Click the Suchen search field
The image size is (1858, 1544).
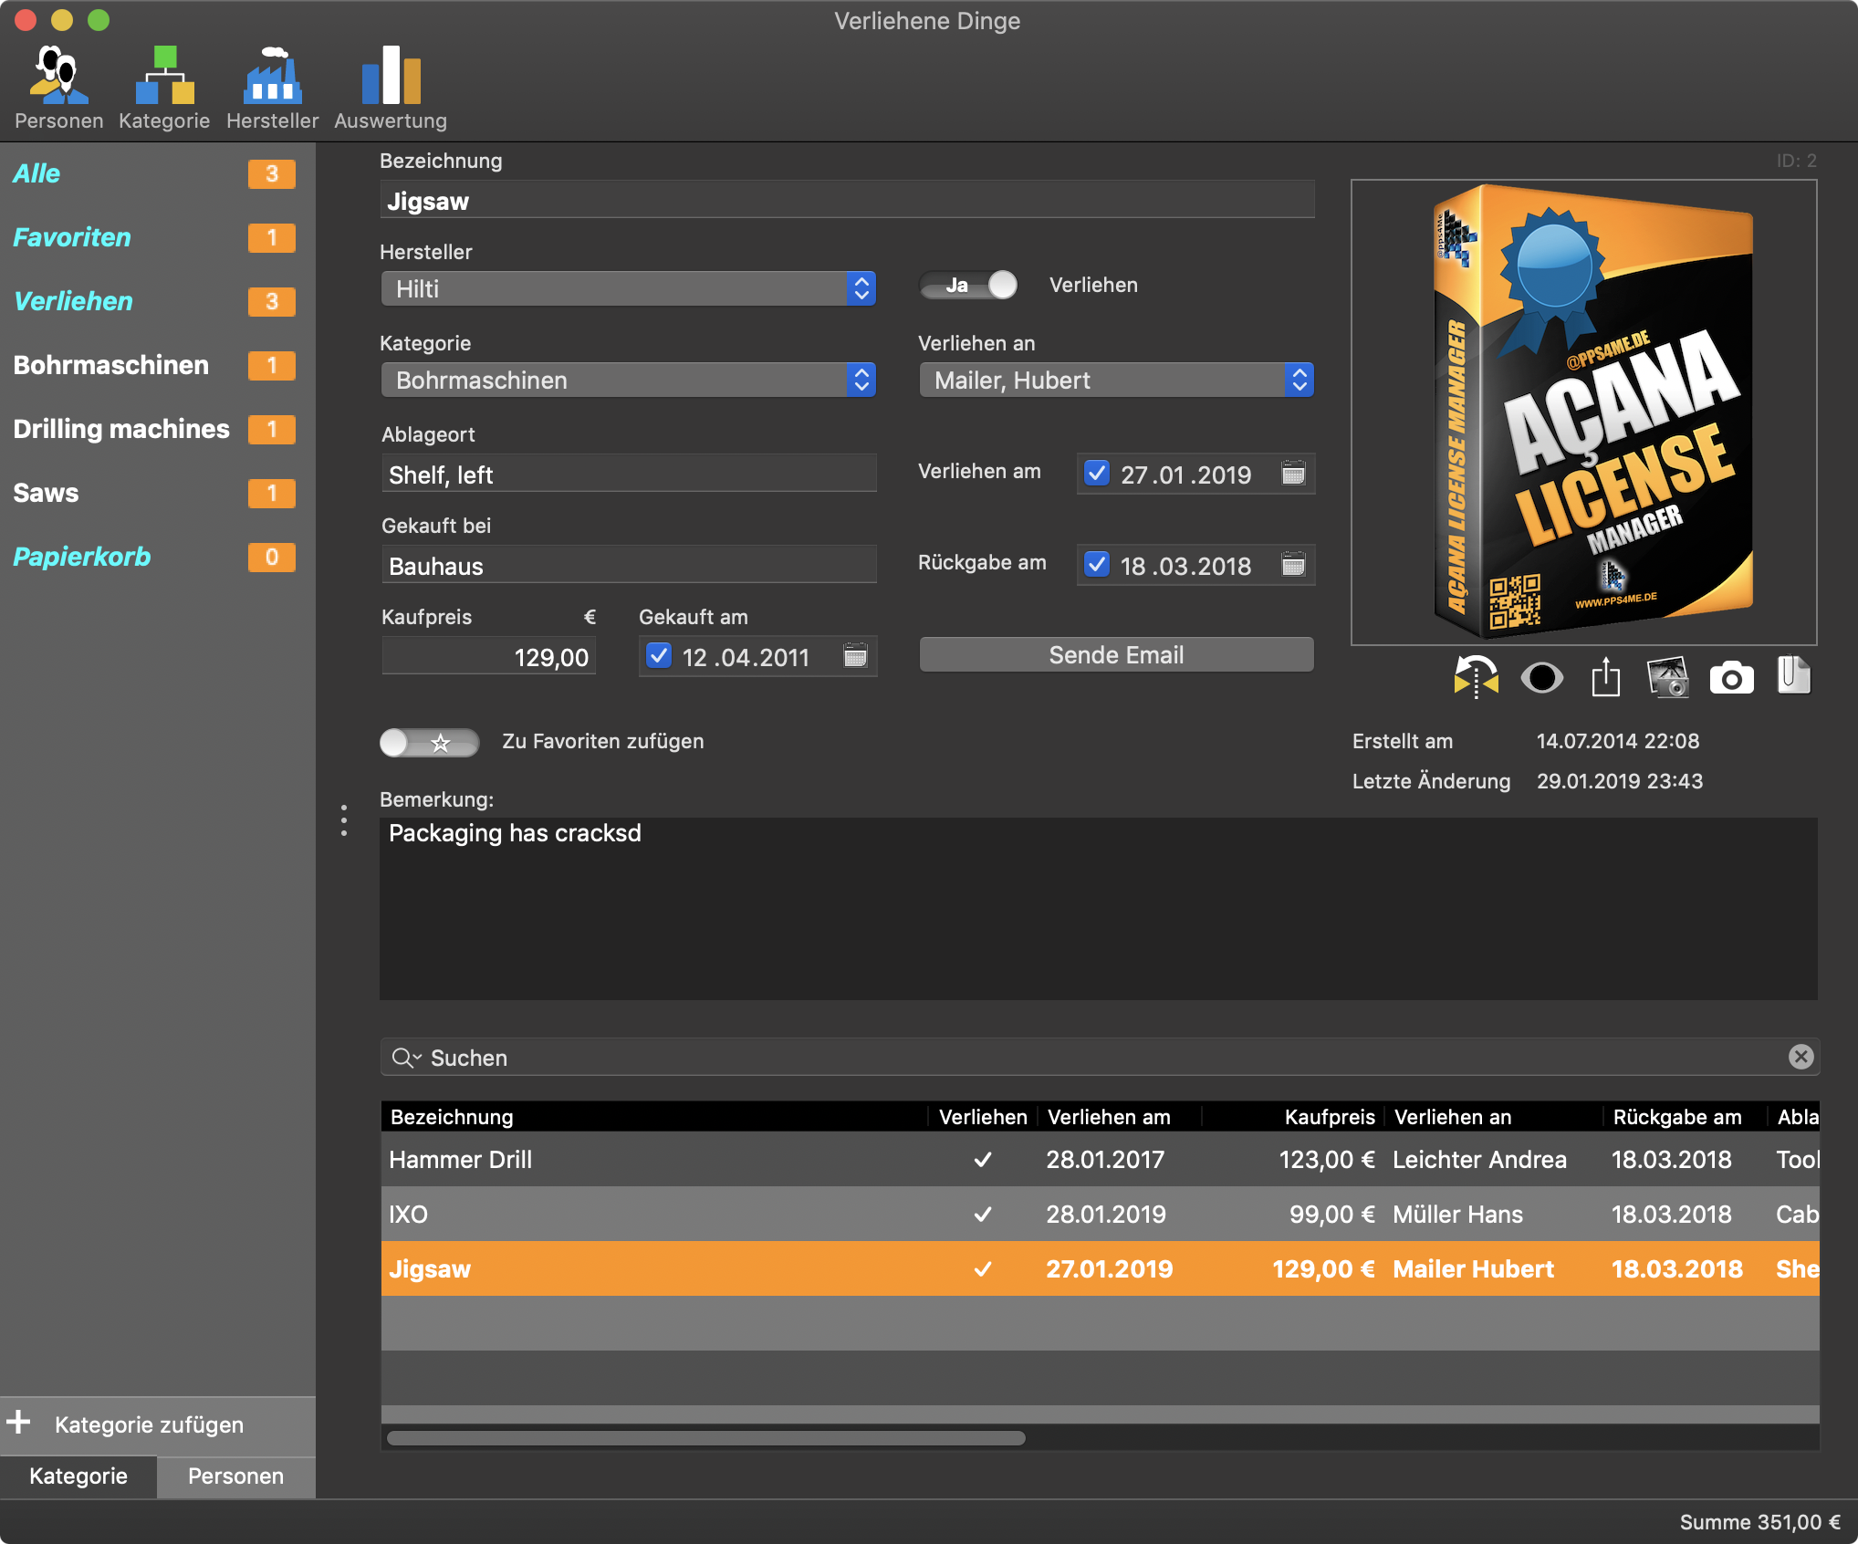pyautogui.click(x=1100, y=1057)
